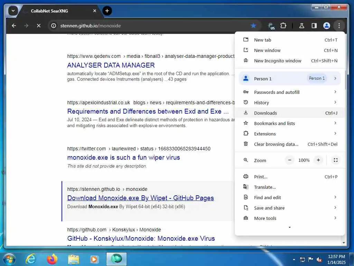Choose New tab from the menu
The image size is (354, 266).
290,40
